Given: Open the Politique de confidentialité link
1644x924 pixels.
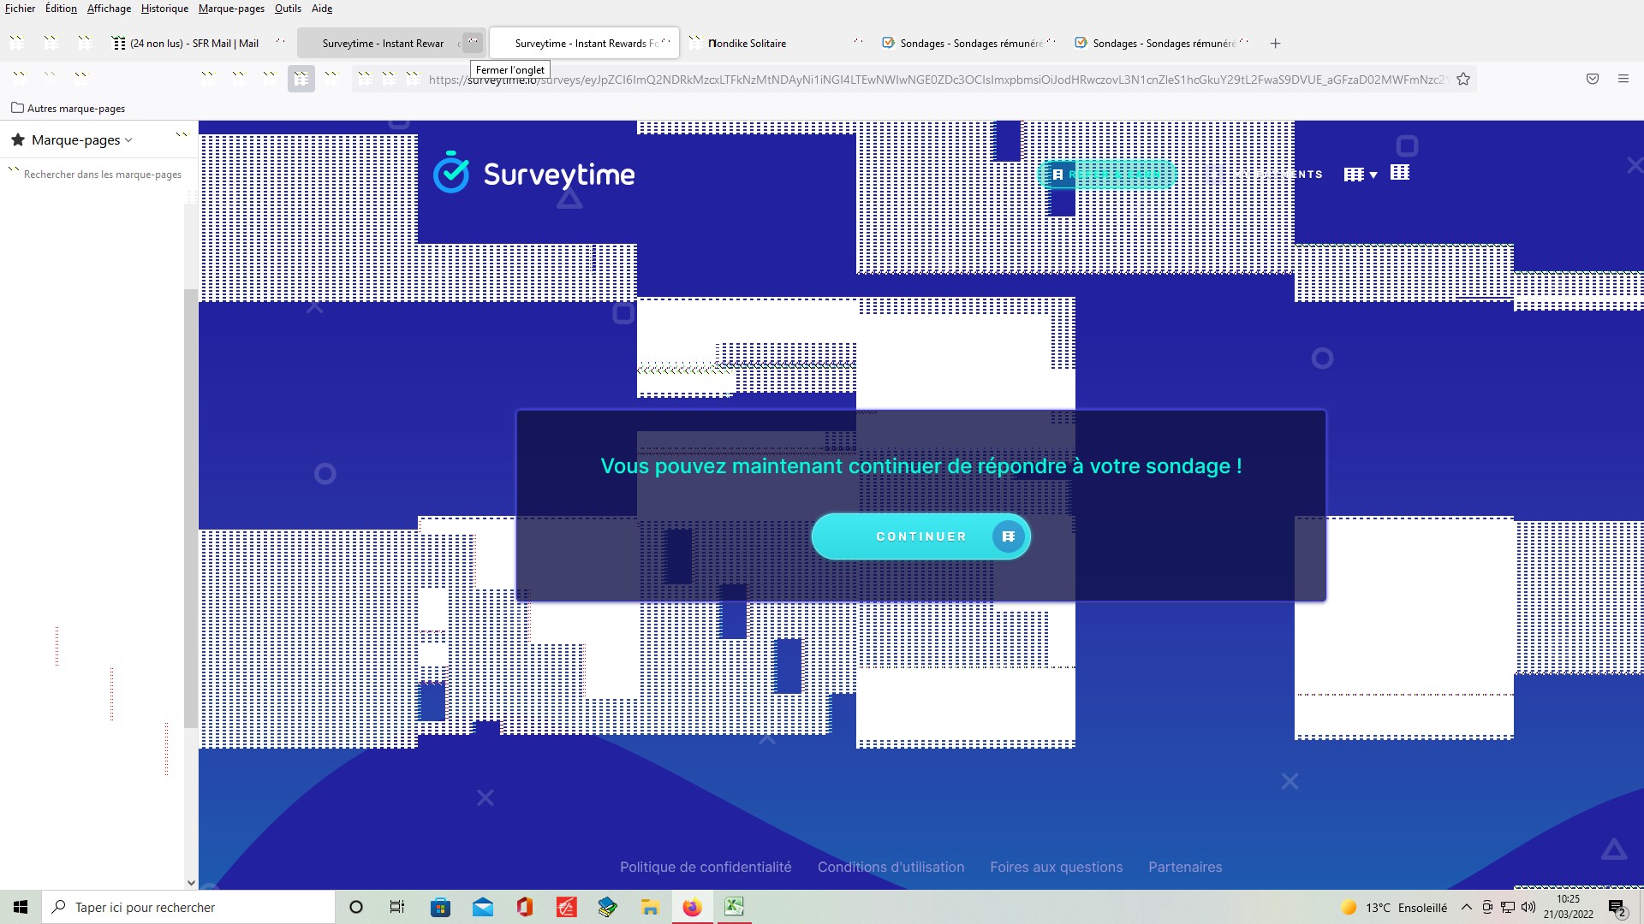Looking at the screenshot, I should pyautogui.click(x=706, y=867).
